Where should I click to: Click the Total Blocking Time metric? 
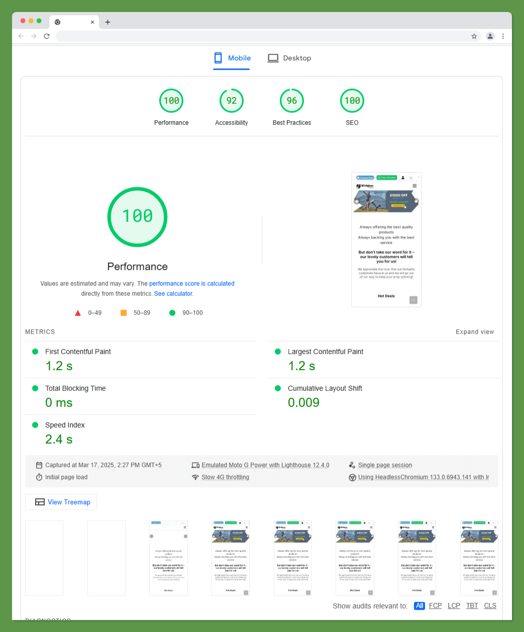[141, 397]
